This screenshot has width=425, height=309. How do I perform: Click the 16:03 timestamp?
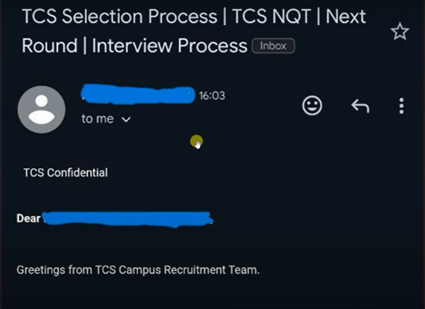pos(212,95)
